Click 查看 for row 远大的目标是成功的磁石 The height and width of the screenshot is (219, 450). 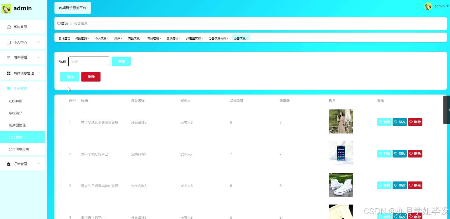tap(384, 185)
